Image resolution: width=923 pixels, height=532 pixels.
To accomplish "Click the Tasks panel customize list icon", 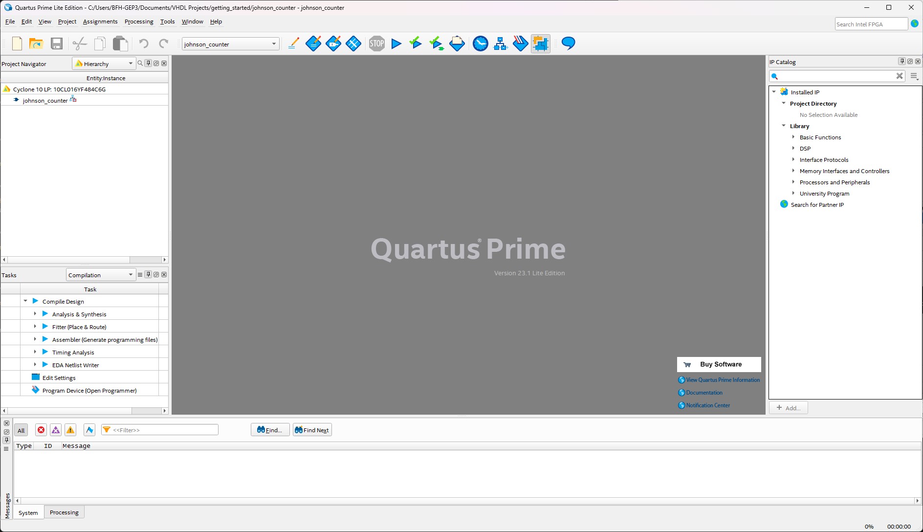I will (140, 275).
